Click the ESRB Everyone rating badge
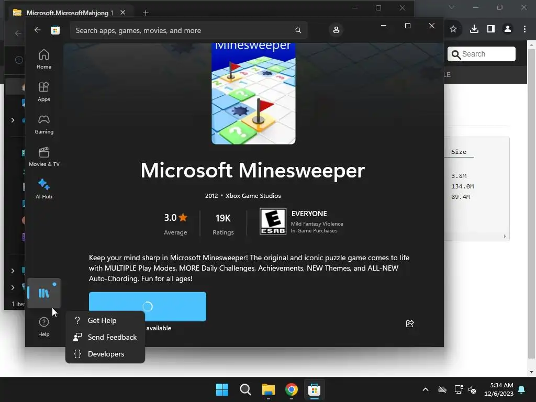 click(273, 221)
